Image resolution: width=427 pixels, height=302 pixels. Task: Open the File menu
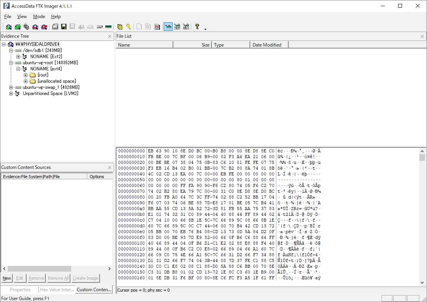8,17
